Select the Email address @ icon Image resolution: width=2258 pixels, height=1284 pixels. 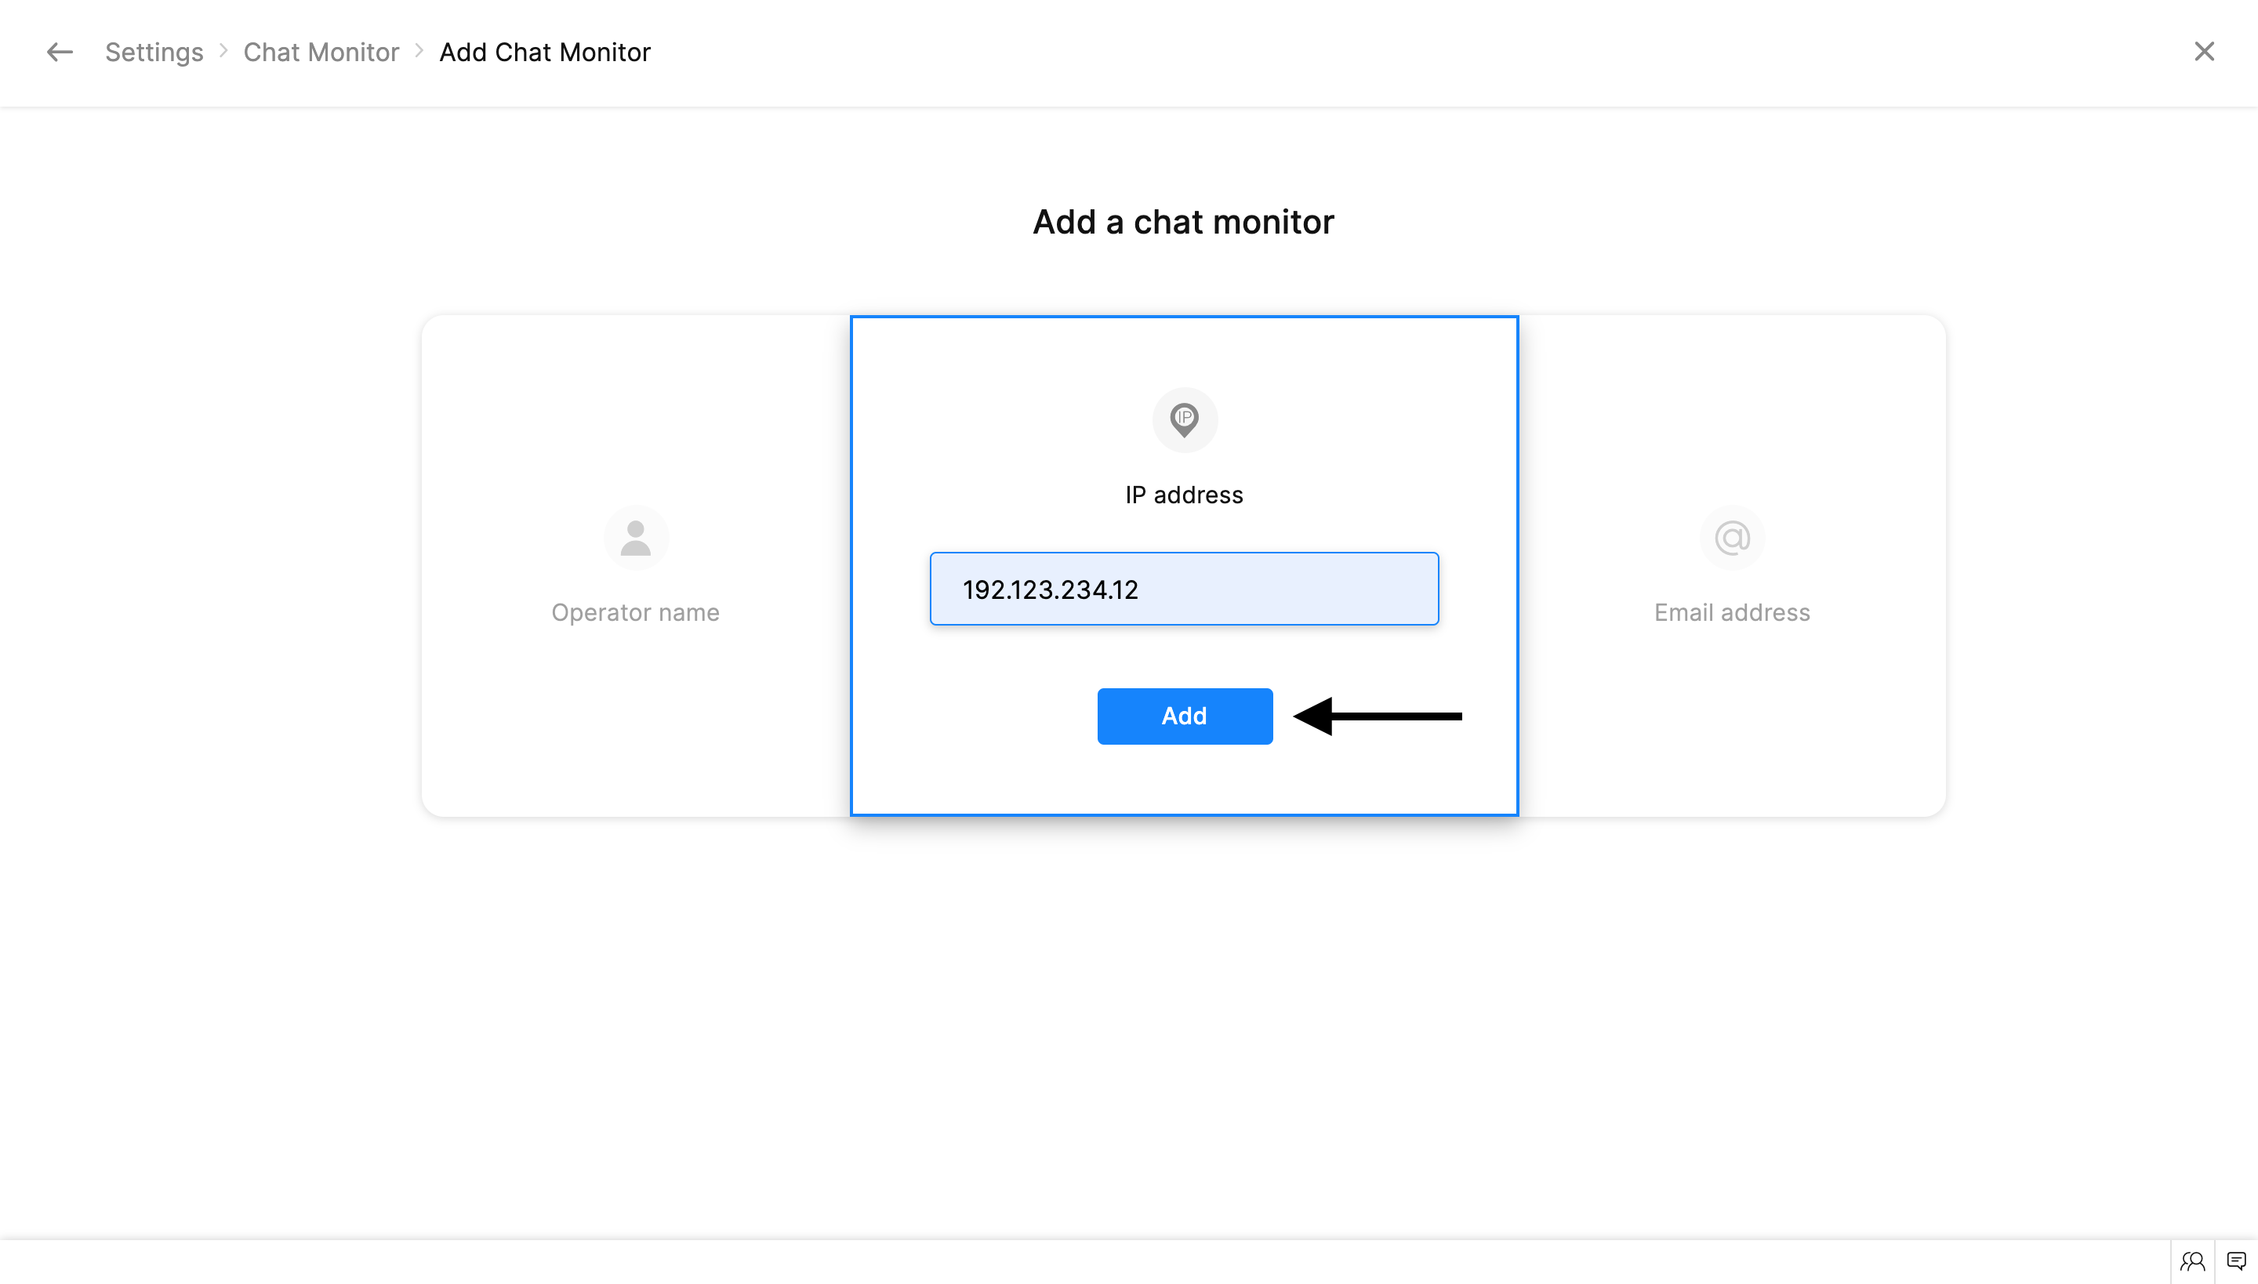pos(1731,537)
